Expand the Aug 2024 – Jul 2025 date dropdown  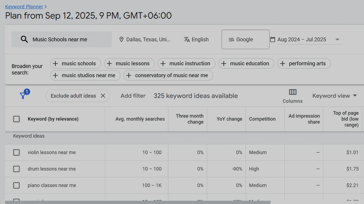pyautogui.click(x=337, y=39)
